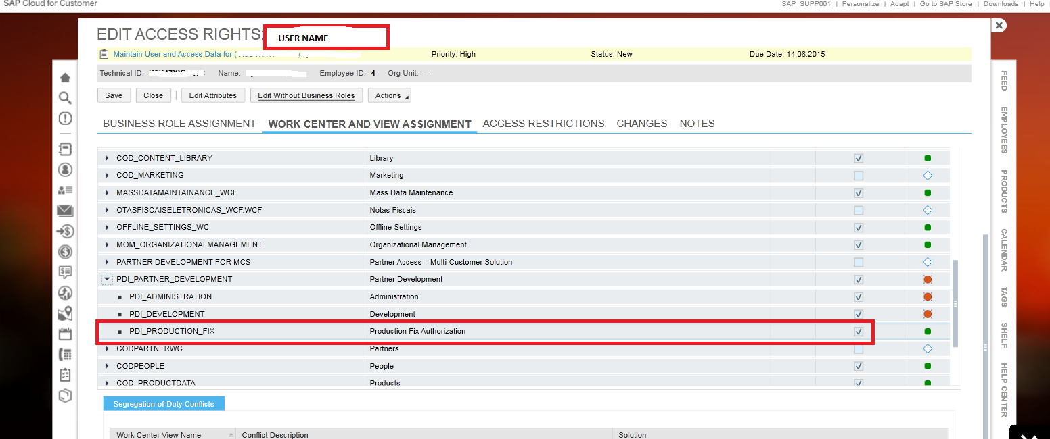Click the clipboard icon beside Maintain User link

pos(104,54)
